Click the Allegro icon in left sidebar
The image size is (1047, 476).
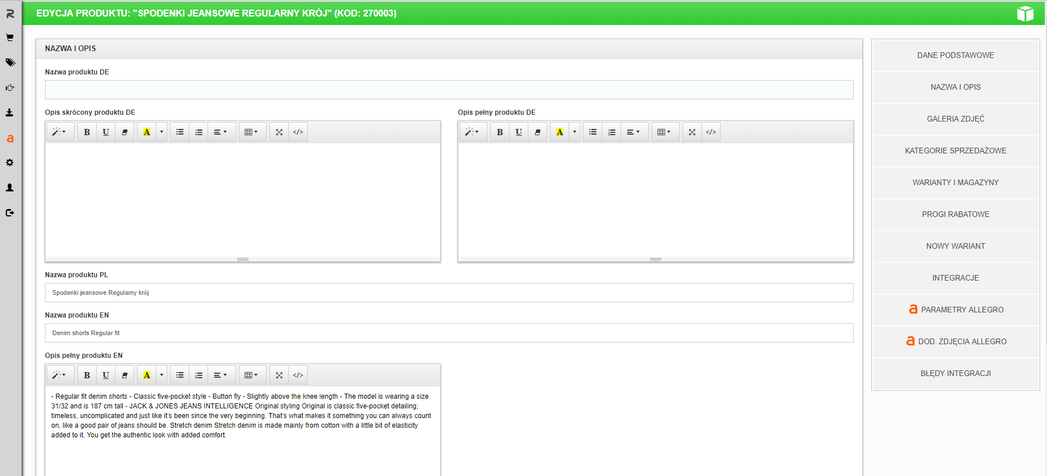(10, 138)
